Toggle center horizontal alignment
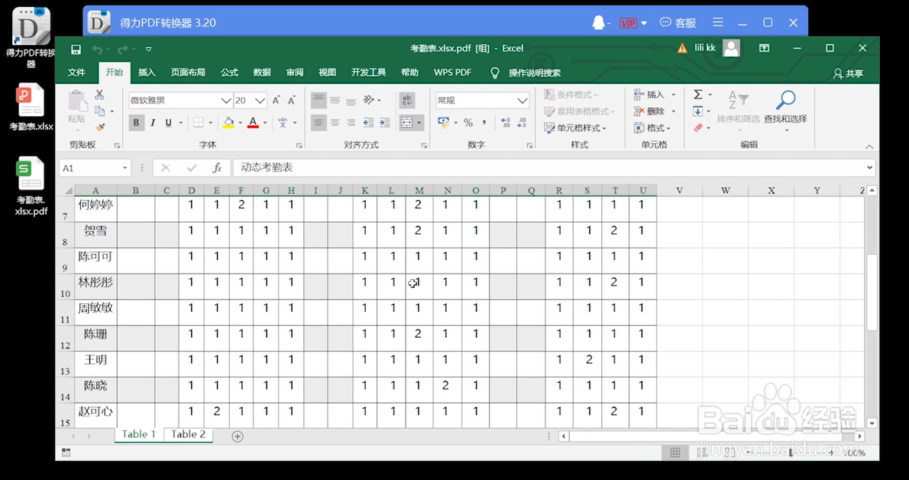 (335, 122)
